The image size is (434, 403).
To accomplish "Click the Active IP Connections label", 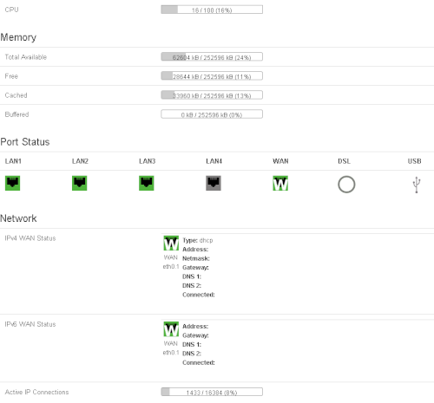I will (x=36, y=392).
